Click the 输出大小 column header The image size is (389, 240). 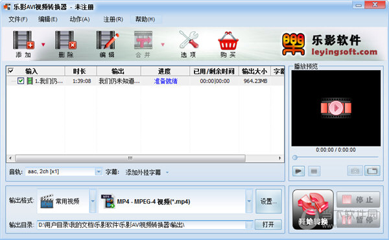pos(255,71)
